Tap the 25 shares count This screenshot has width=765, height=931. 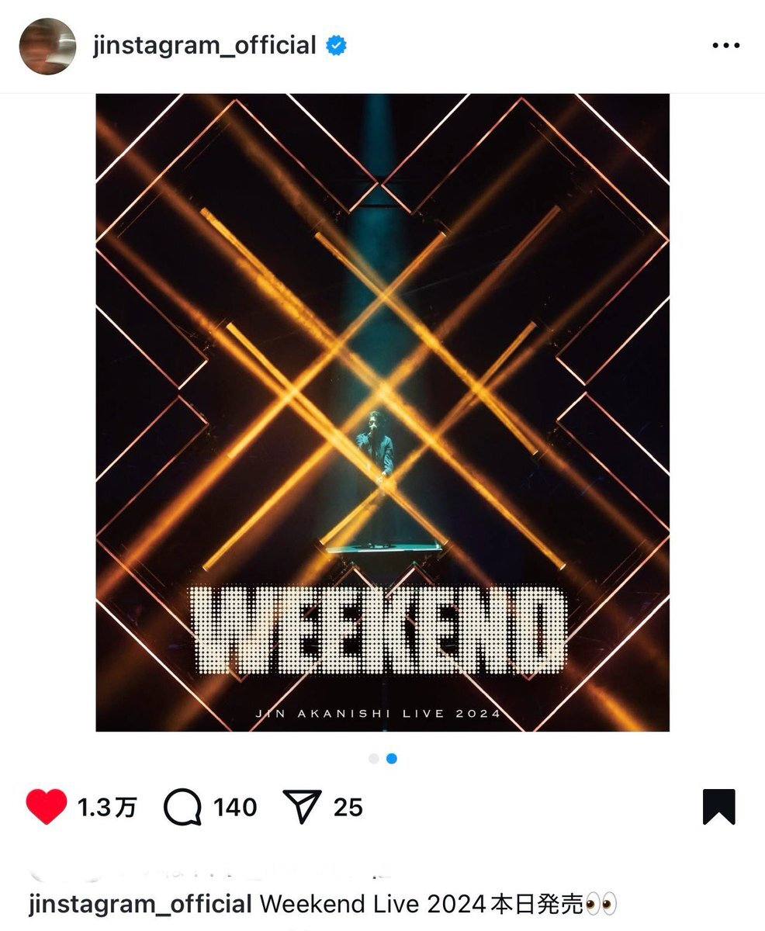tap(348, 808)
